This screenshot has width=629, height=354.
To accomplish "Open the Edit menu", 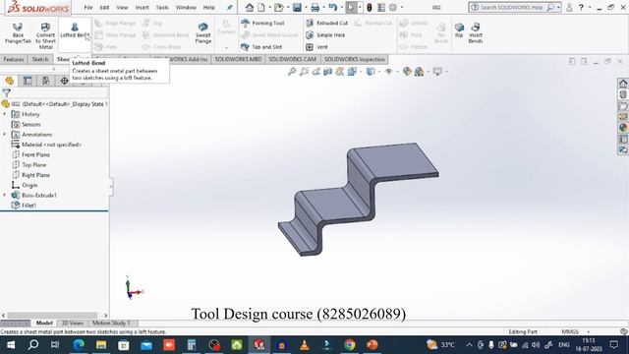I will tap(104, 7).
